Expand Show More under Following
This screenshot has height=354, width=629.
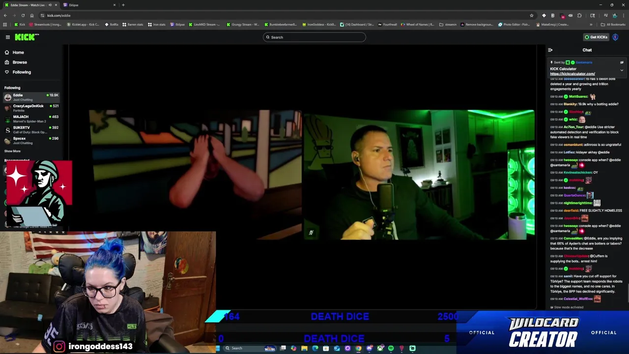12,151
